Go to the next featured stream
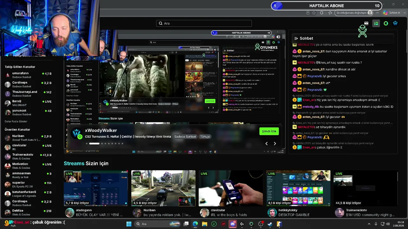 275,143
